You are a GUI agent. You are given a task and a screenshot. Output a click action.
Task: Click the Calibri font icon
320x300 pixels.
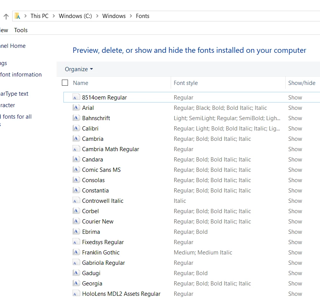coord(76,129)
